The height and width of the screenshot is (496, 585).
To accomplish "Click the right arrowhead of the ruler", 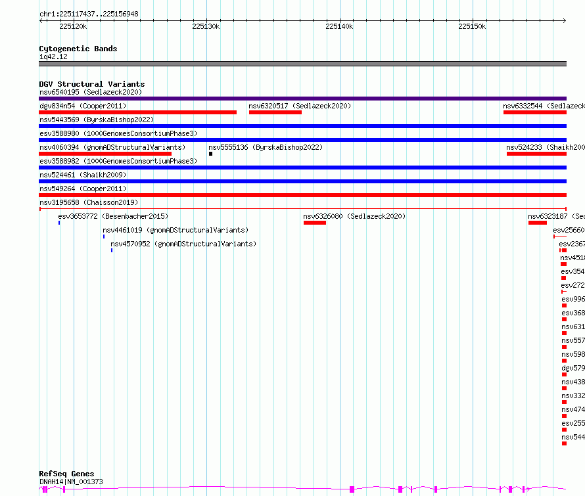I will click(x=565, y=20).
